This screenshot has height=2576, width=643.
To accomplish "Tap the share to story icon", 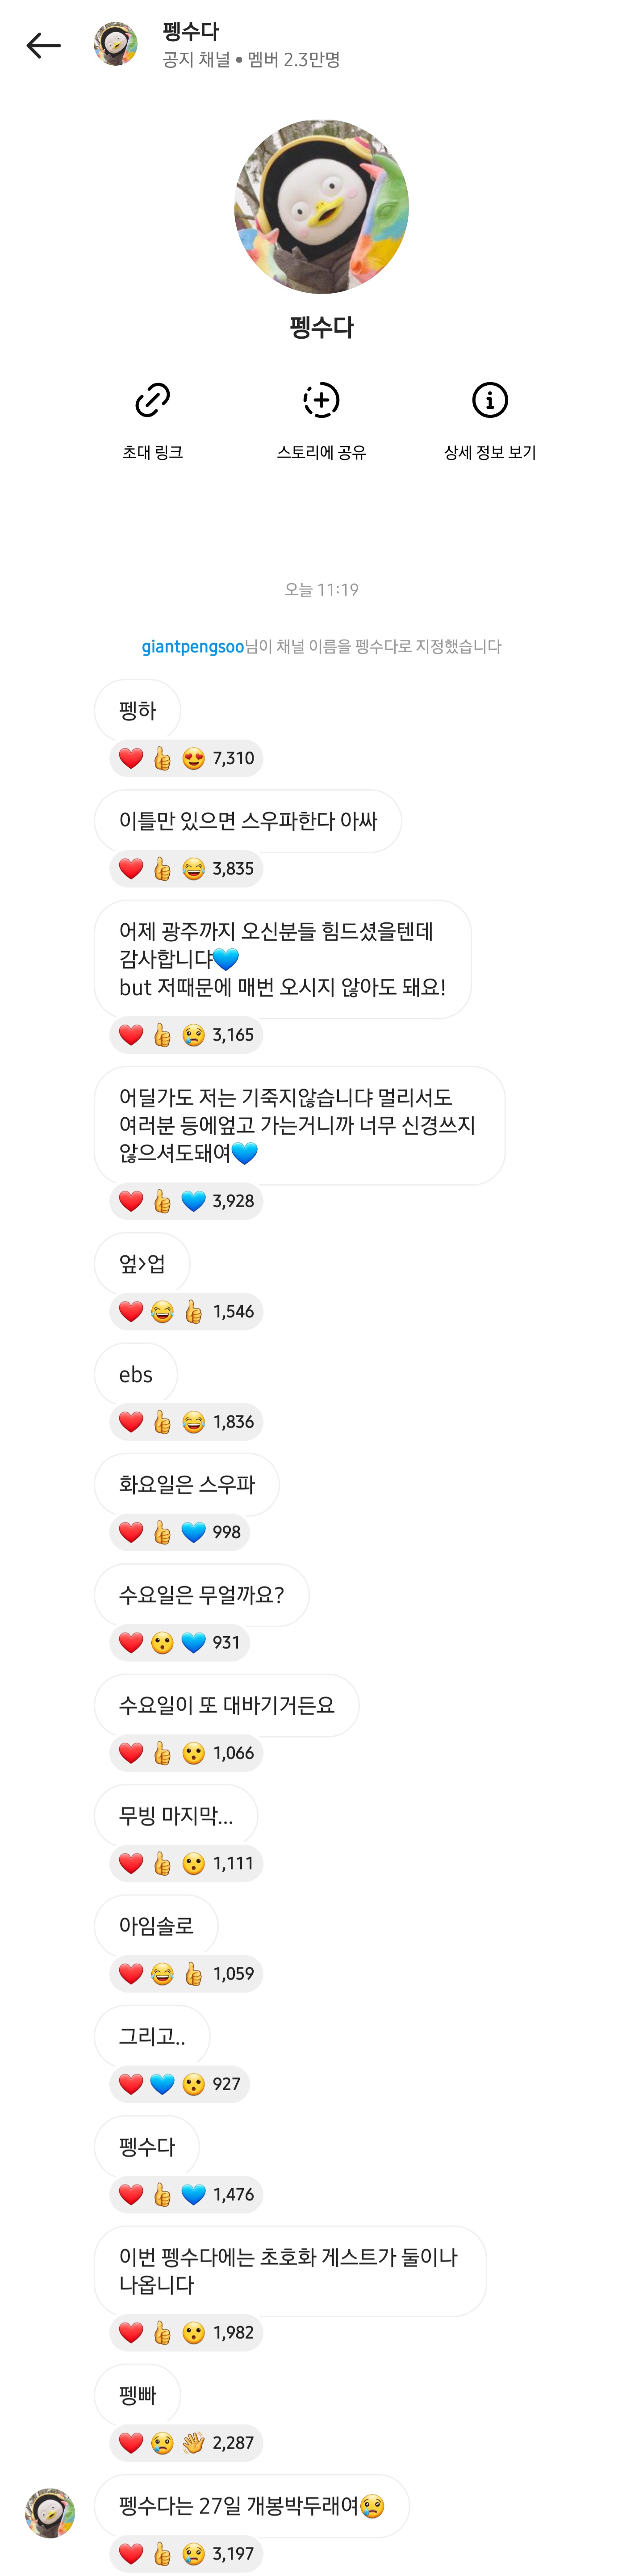I will (321, 400).
